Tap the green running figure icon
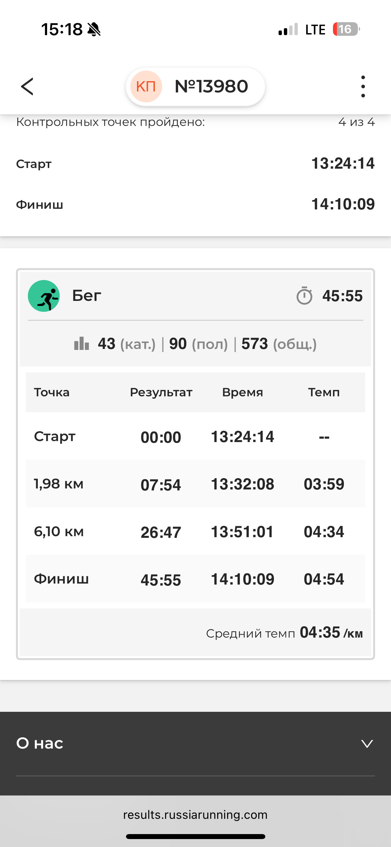This screenshot has height=847, width=391. pyautogui.click(x=44, y=296)
